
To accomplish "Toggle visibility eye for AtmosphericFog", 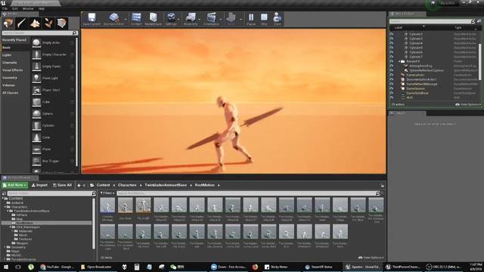I will pyautogui.click(x=392, y=66).
